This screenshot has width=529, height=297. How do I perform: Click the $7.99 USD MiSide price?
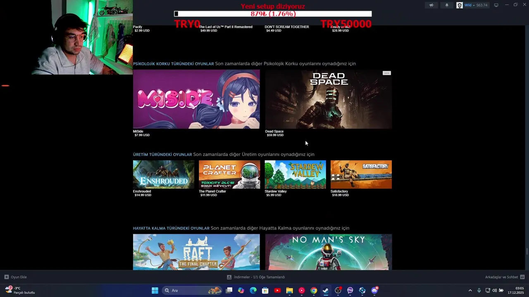[x=142, y=135]
